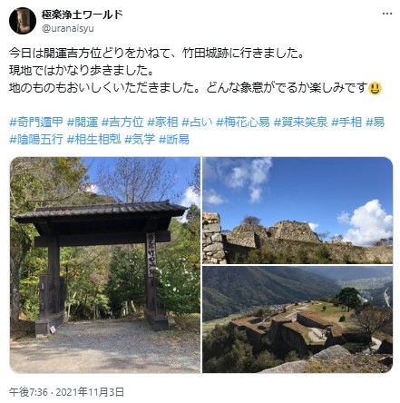
Task: Open the #開運 hashtag
Action: (83, 123)
